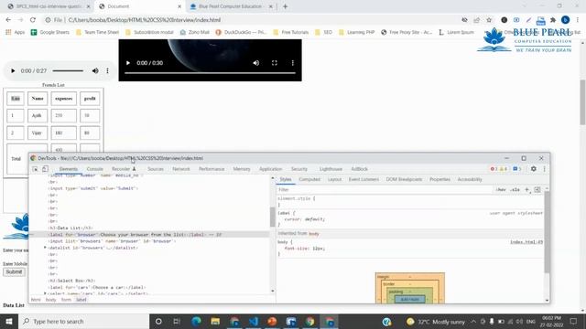The height and width of the screenshot is (329, 586).
Task: Click the video progress bar
Action: click(210, 73)
